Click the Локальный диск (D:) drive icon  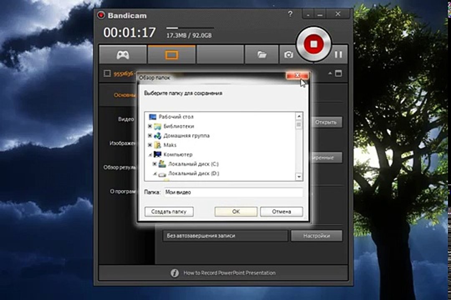pos(162,174)
